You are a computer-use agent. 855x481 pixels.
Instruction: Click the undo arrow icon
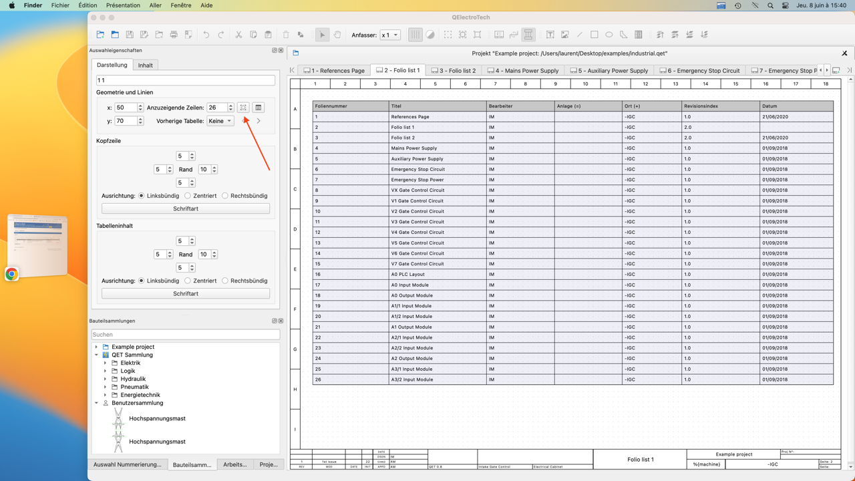coord(206,35)
